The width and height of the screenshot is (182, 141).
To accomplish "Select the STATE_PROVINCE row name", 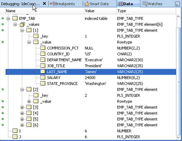I will click(62, 84).
